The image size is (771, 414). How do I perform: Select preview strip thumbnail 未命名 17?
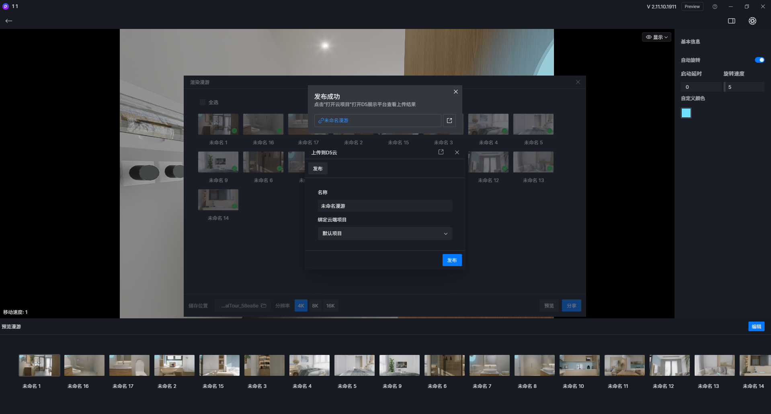coord(129,365)
